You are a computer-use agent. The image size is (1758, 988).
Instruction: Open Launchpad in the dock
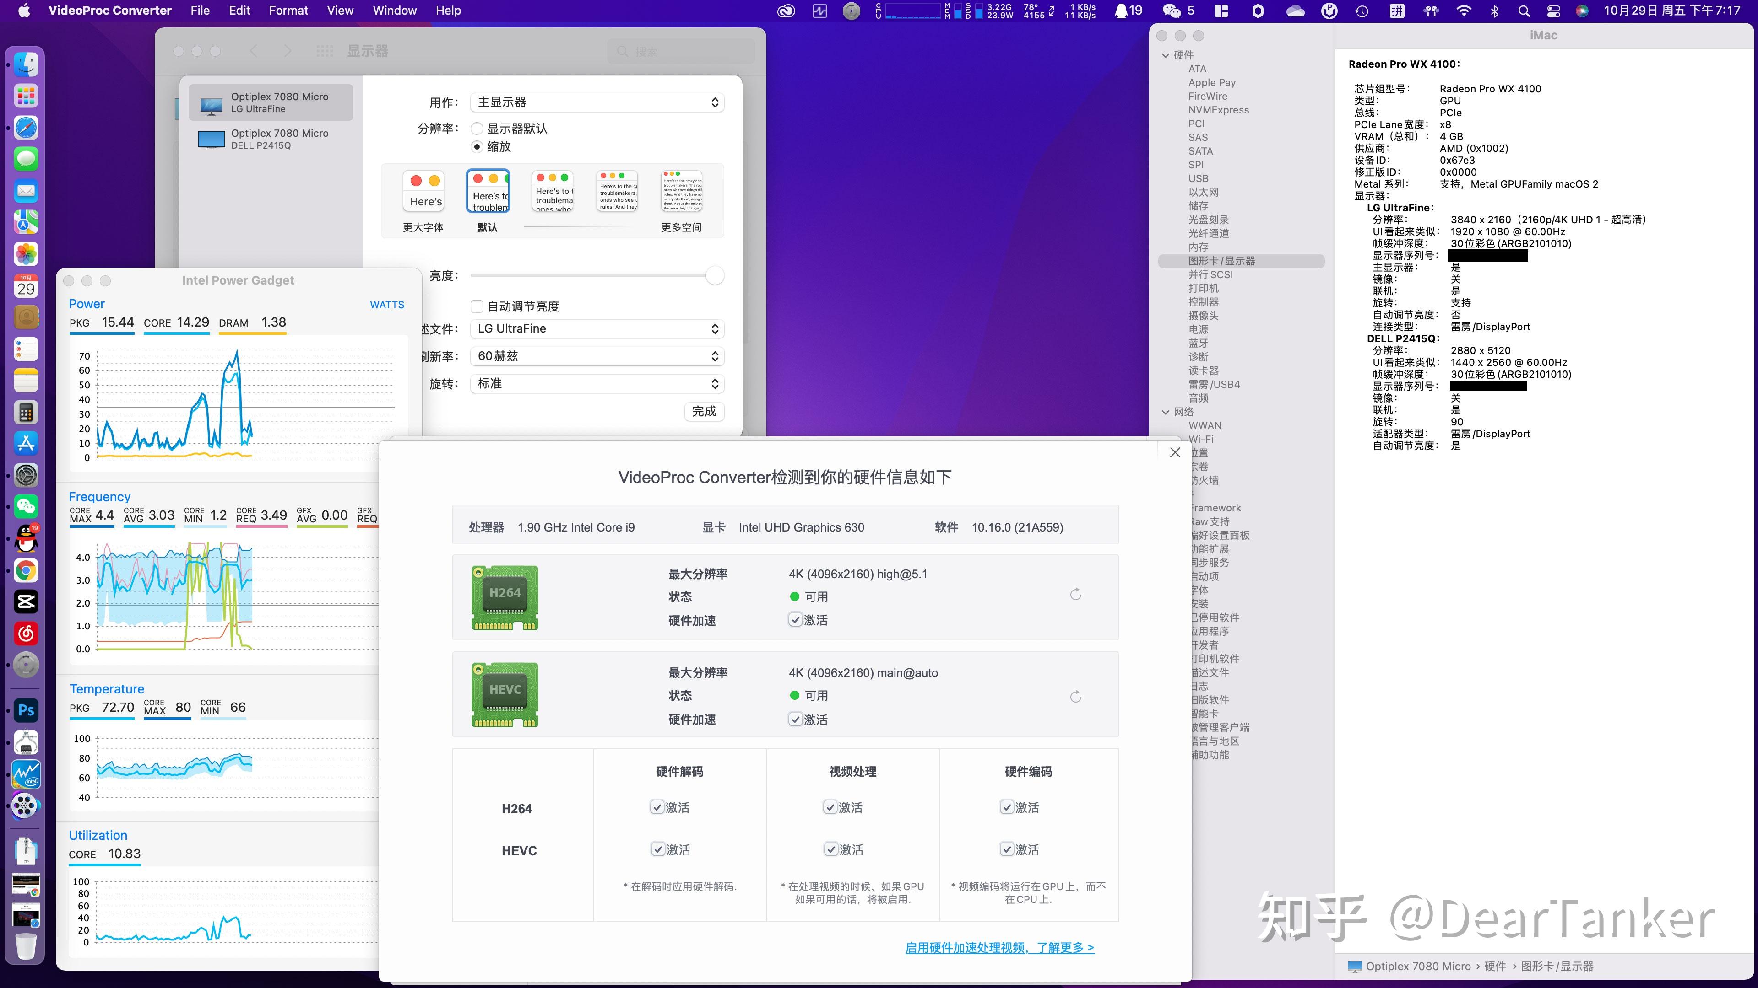click(x=26, y=96)
